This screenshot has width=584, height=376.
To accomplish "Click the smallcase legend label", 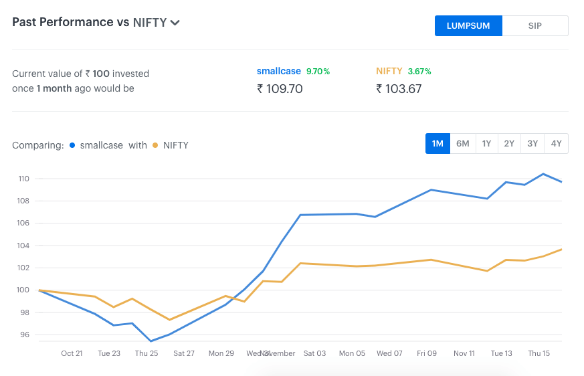I will coord(101,145).
